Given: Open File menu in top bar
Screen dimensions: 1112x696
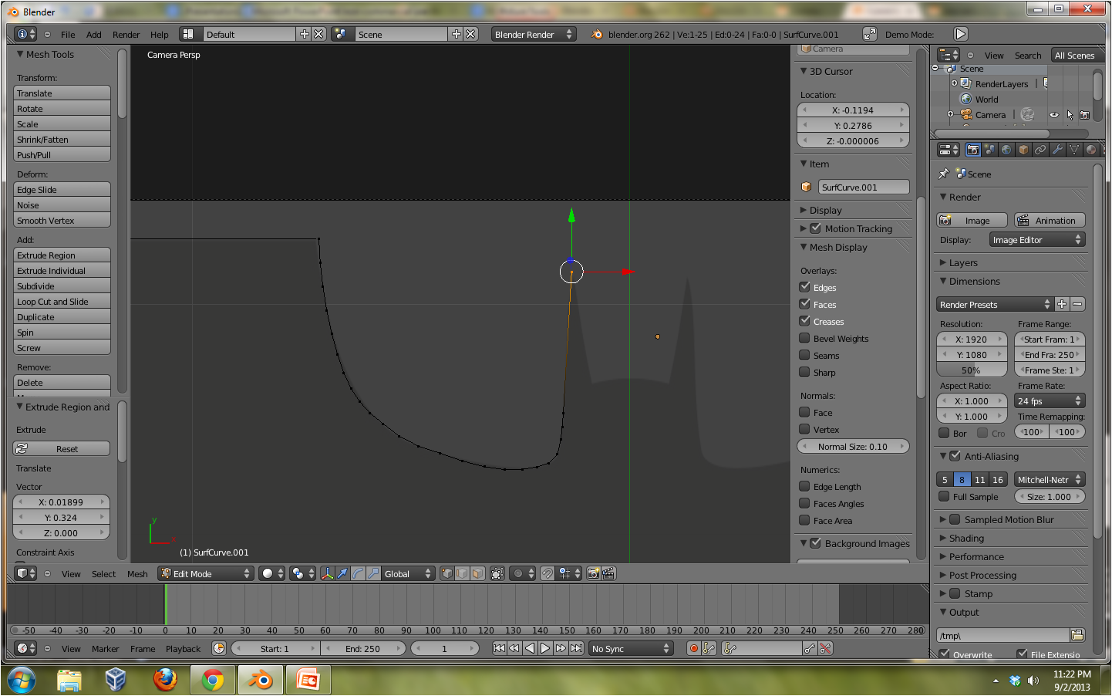Looking at the screenshot, I should [x=68, y=35].
